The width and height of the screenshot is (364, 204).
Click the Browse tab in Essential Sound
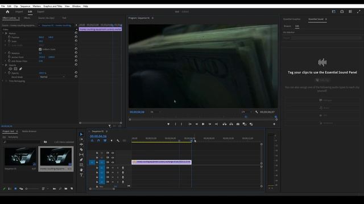287,26
